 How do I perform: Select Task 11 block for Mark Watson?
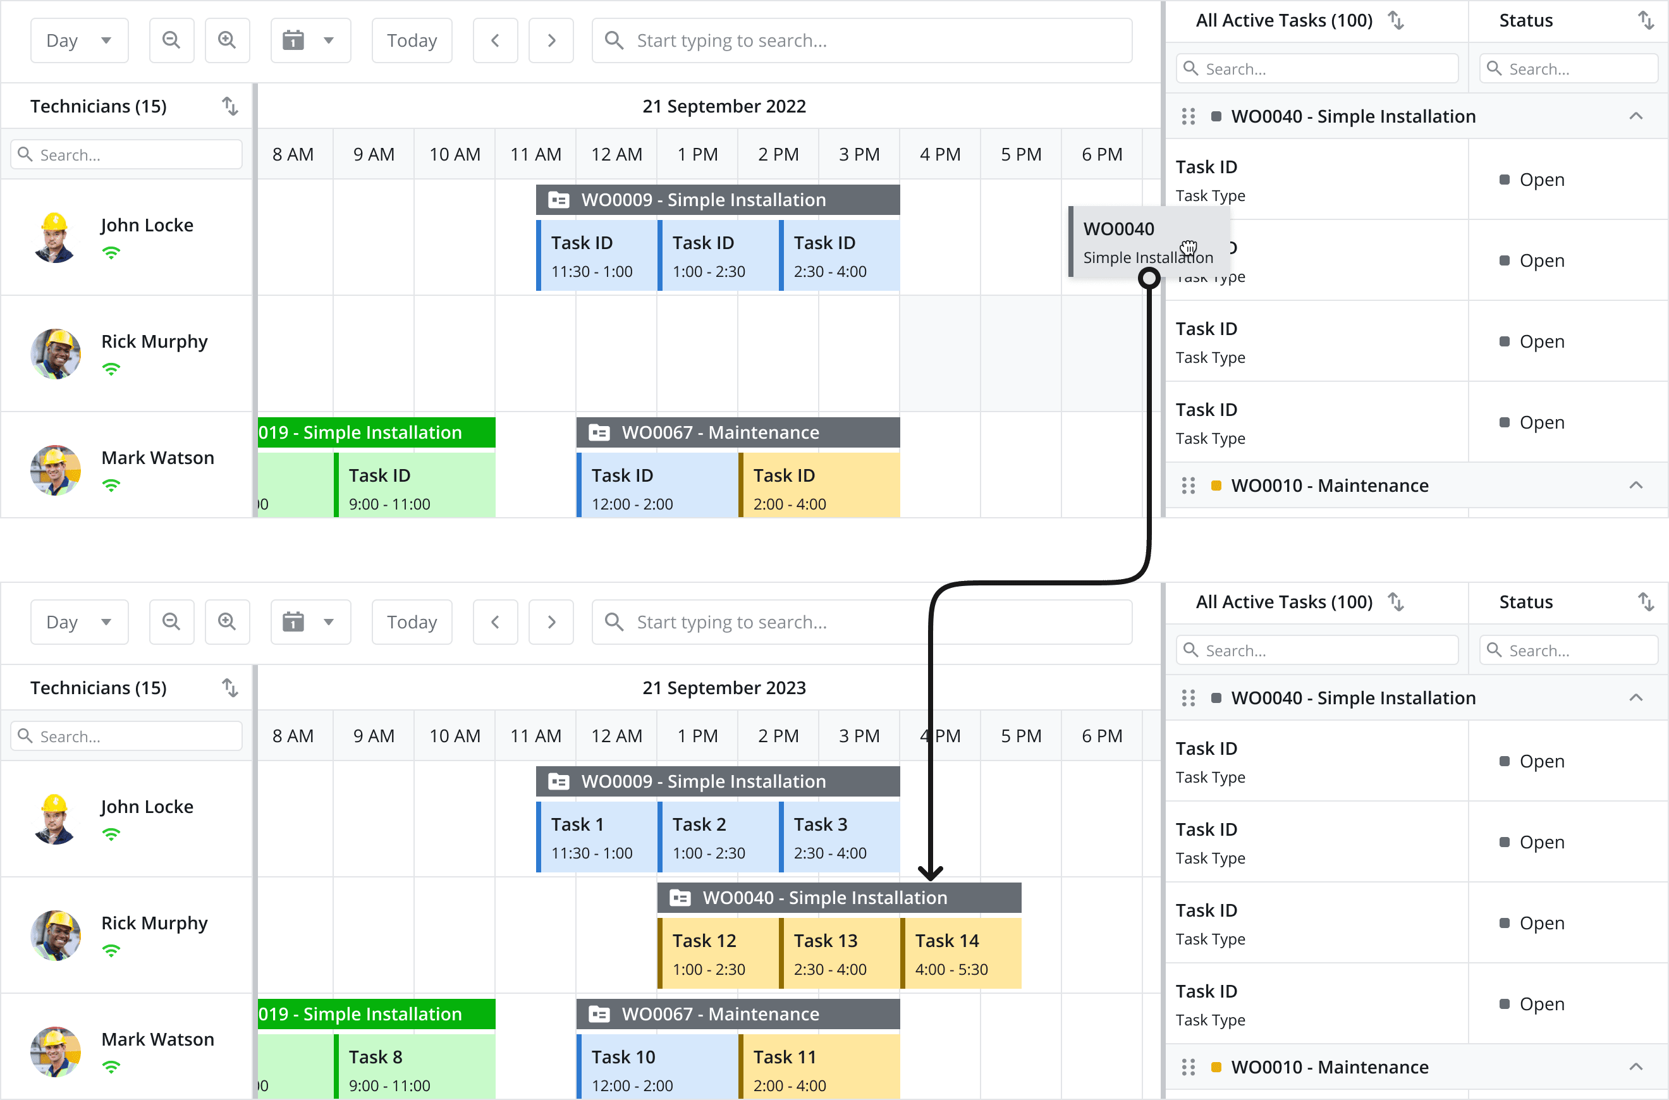(x=819, y=1067)
